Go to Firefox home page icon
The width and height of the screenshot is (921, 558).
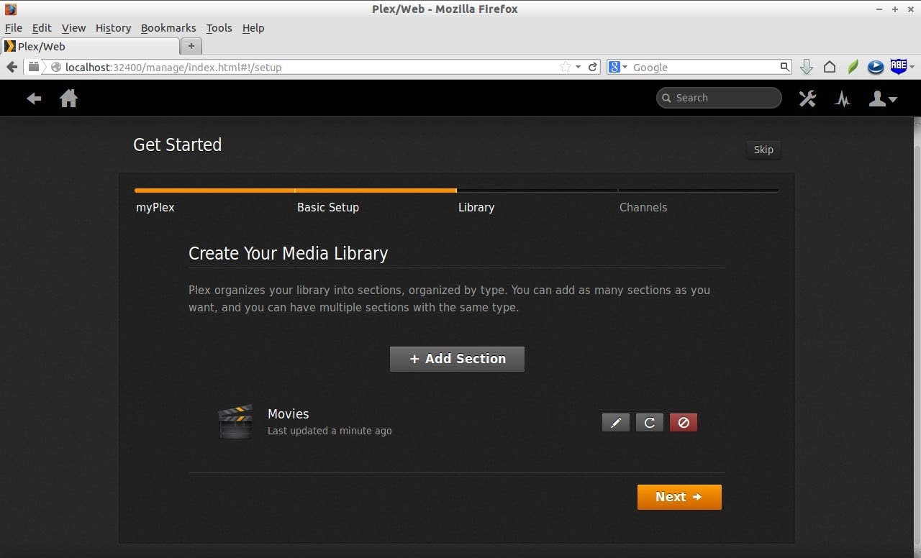tap(830, 67)
